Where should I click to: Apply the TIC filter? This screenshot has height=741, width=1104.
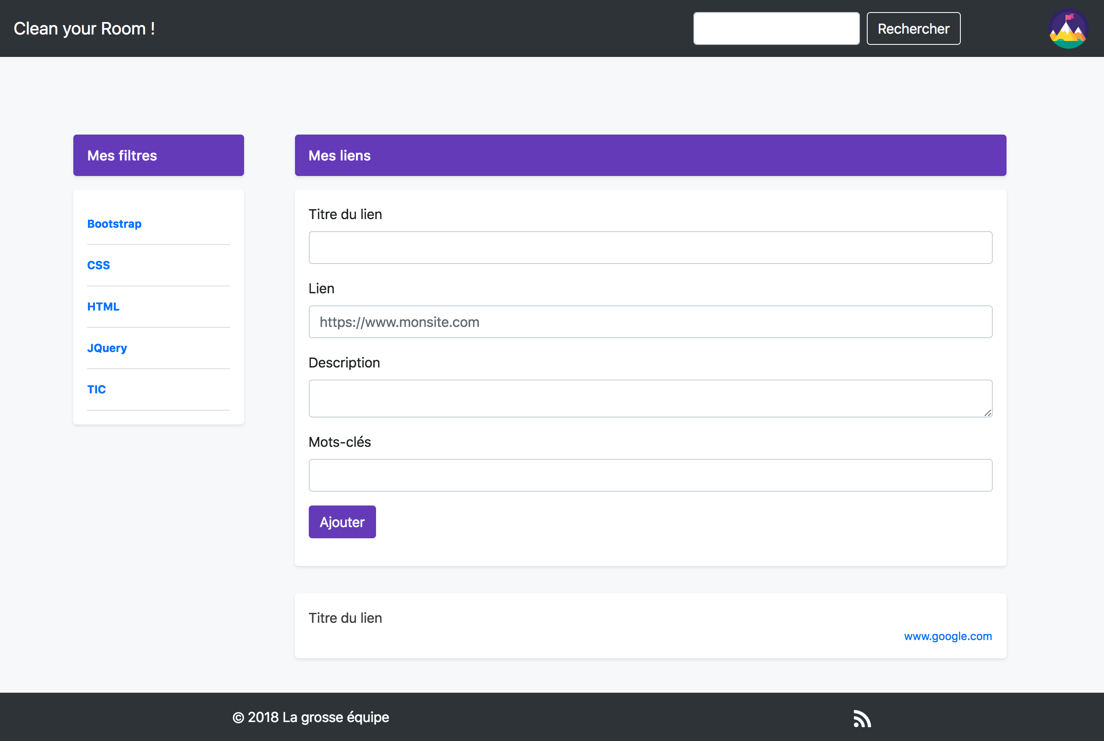[96, 389]
